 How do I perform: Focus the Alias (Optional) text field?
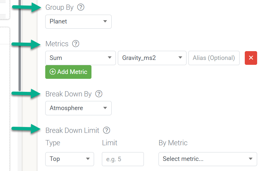[x=214, y=58]
